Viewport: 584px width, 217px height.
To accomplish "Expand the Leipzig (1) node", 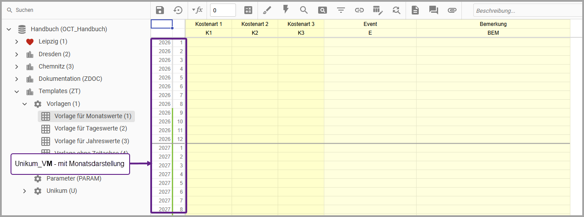I will (x=17, y=42).
